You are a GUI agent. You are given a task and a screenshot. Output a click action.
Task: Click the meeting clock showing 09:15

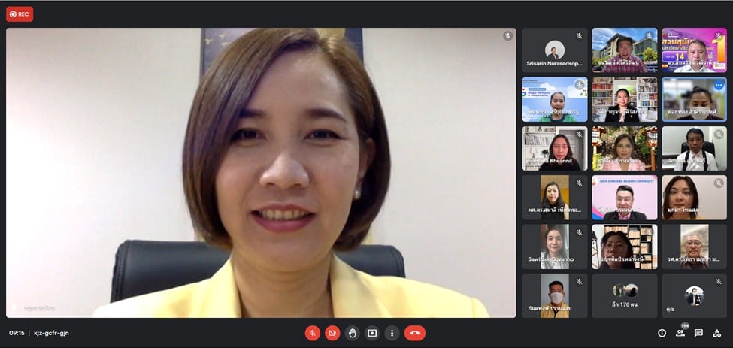coord(17,333)
